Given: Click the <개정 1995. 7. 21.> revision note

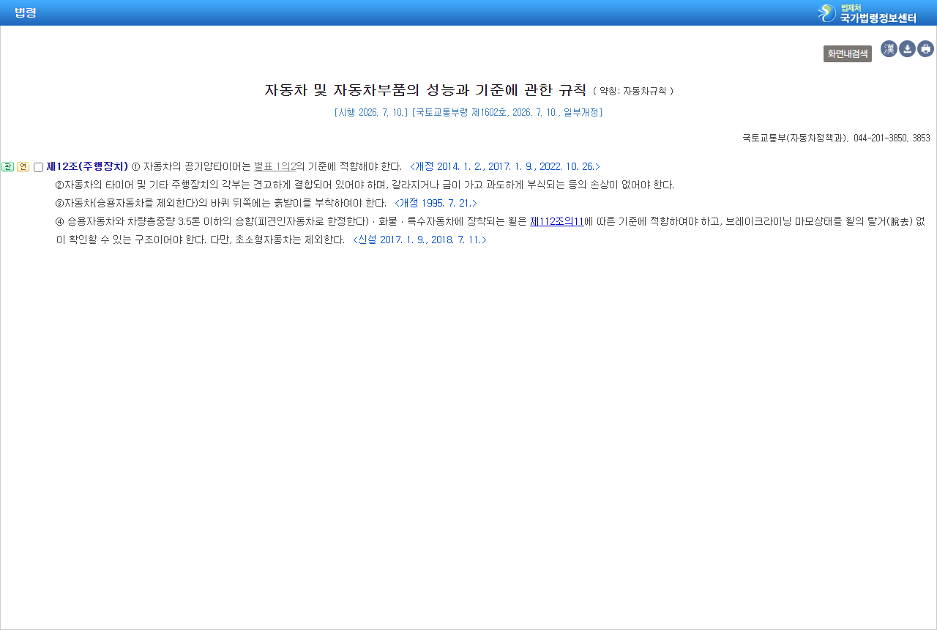Looking at the screenshot, I should click(x=436, y=203).
